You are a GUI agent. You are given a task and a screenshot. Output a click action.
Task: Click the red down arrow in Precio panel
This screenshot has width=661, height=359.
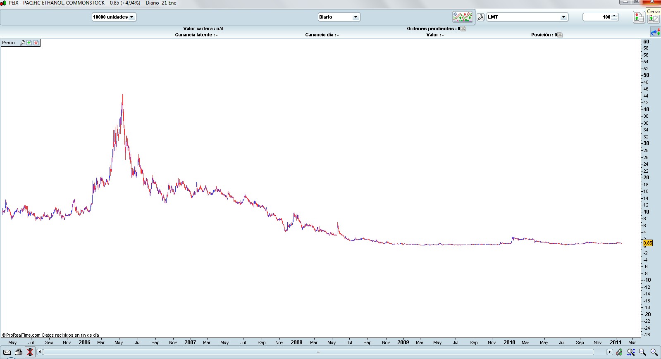(x=36, y=43)
